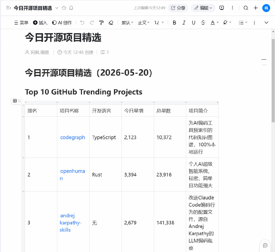Open document title dropdown chevron
The image size is (275, 252).
tap(57, 8)
